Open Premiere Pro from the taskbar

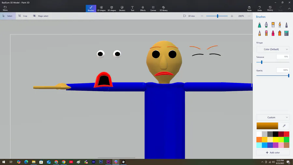[108, 162]
